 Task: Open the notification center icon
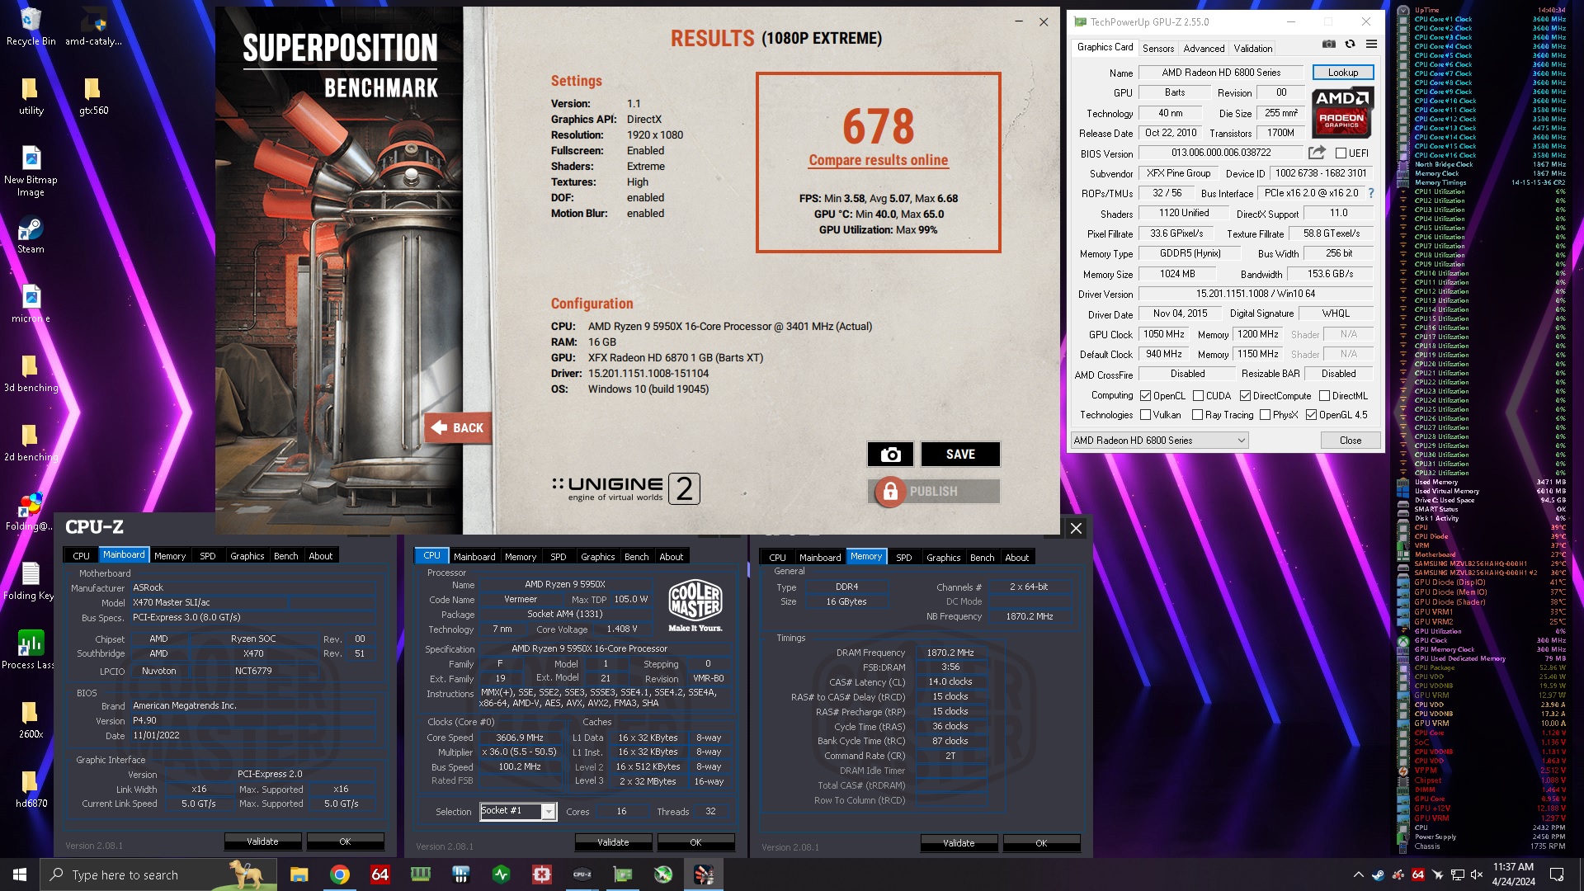tap(1557, 874)
